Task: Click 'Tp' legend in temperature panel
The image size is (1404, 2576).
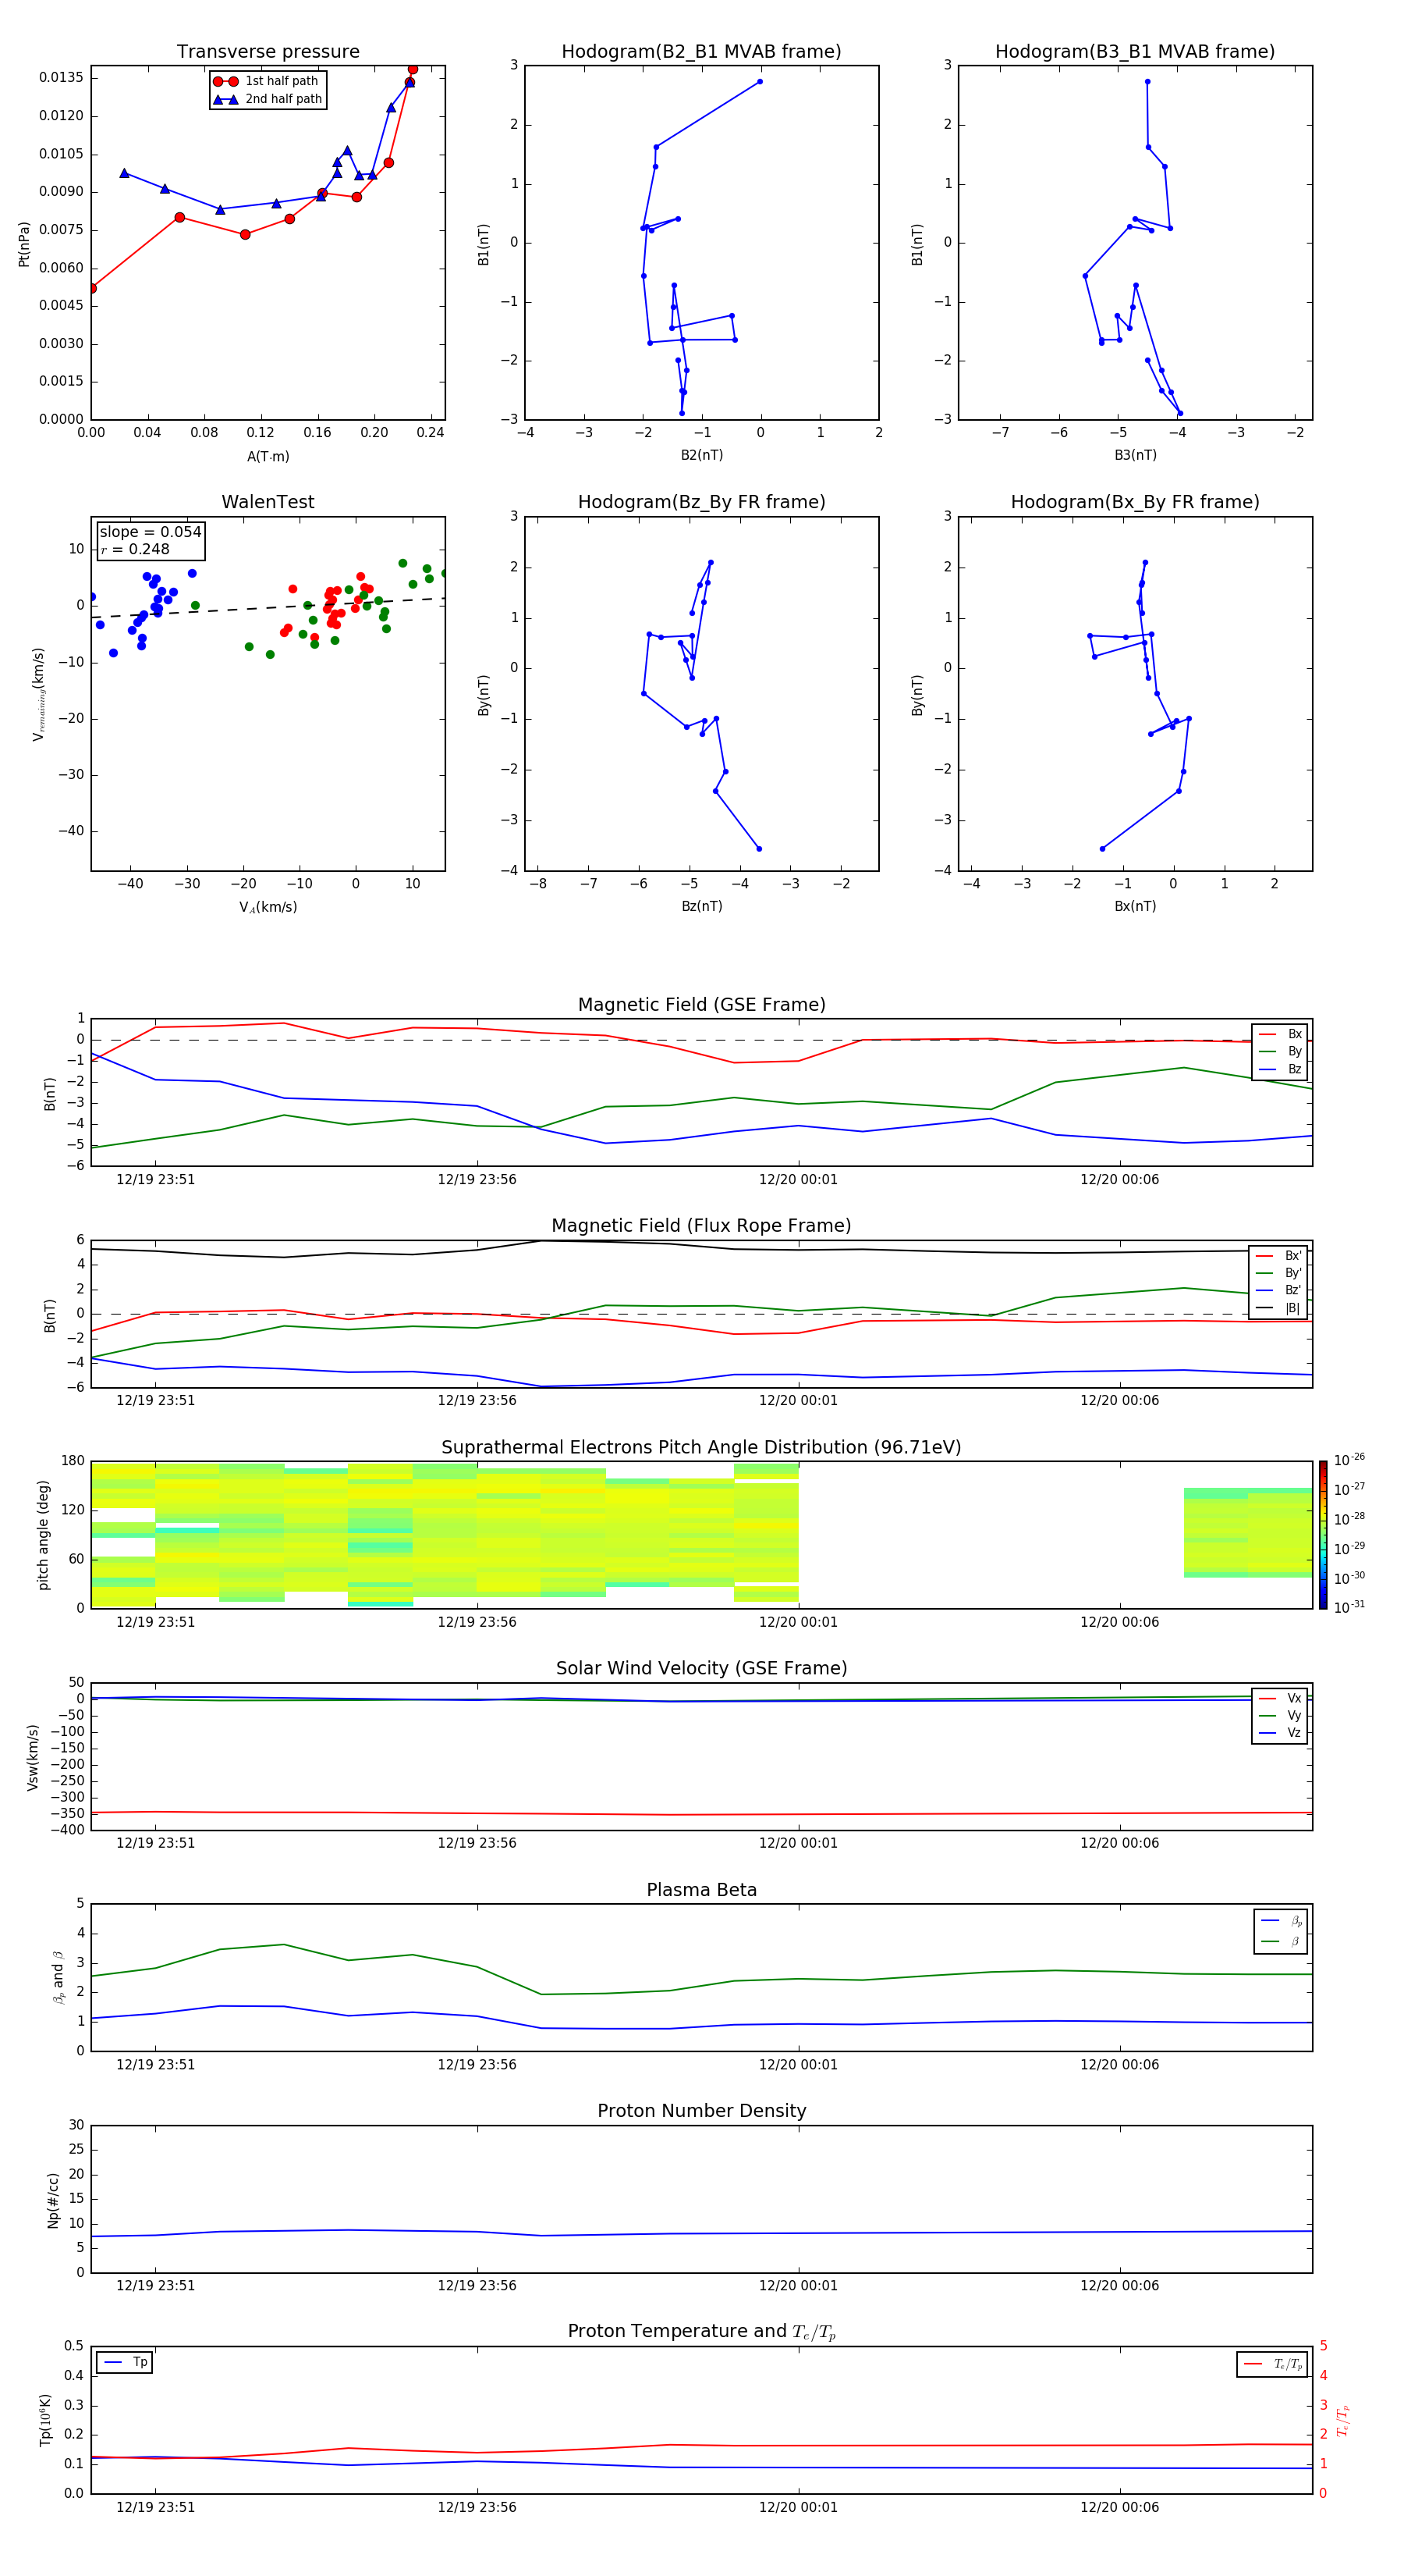Action: click(125, 2362)
